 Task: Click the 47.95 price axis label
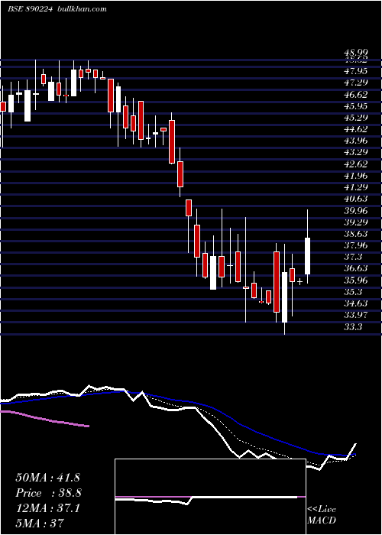tap(356, 71)
